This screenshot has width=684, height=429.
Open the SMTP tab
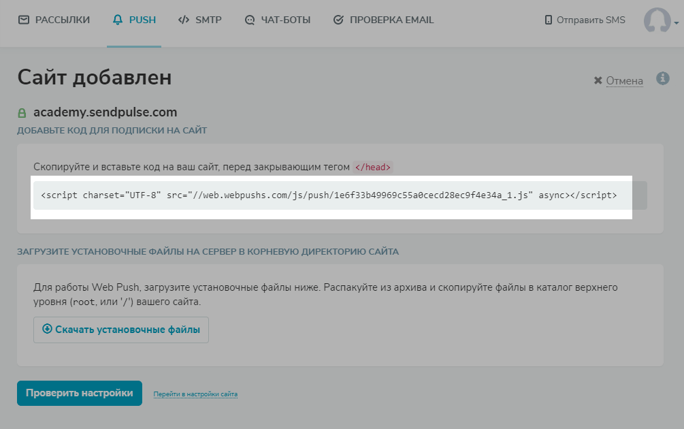200,20
